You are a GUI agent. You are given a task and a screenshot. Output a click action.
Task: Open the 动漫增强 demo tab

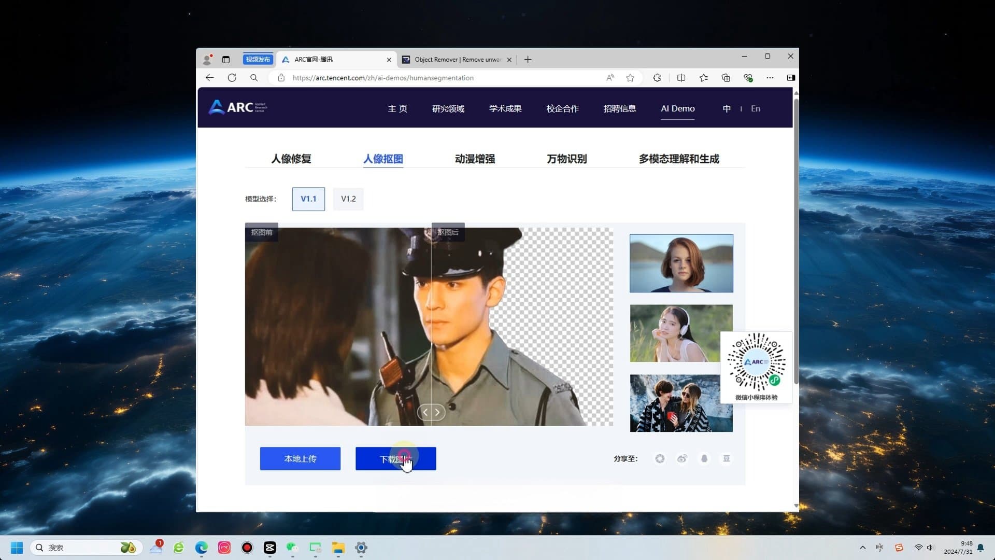(474, 159)
